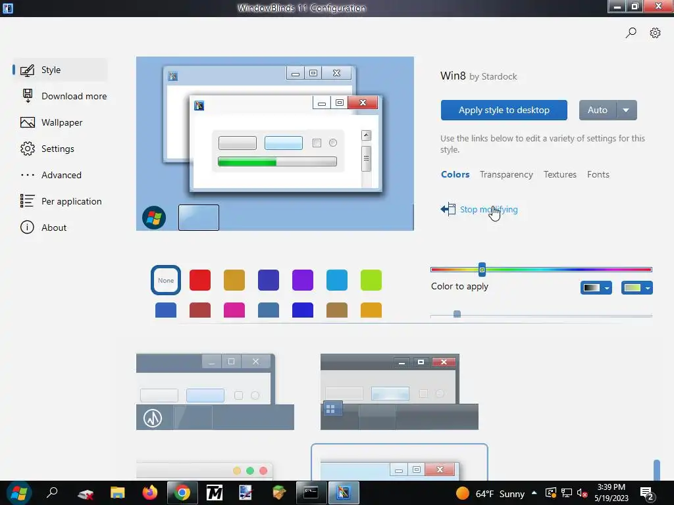Pick the brick red swatch in second row

[200, 310]
